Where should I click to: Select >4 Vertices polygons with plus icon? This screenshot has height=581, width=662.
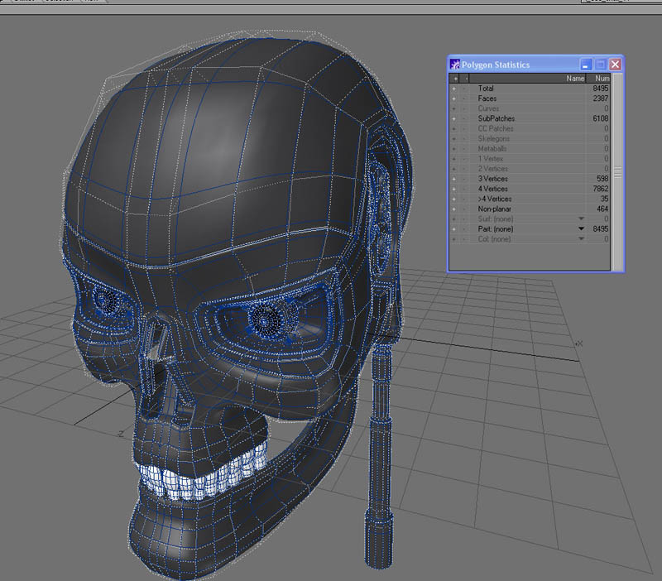[x=453, y=199]
